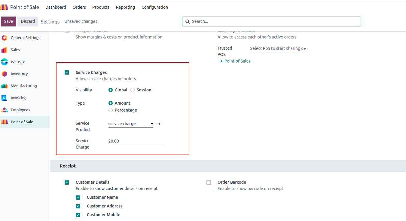Choose the Percentage type radio option

tap(111, 110)
